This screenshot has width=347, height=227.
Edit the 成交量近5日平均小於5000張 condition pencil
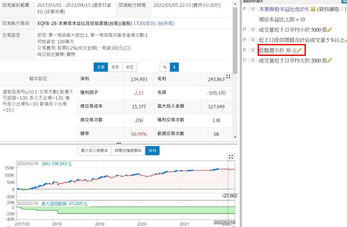coord(330,30)
